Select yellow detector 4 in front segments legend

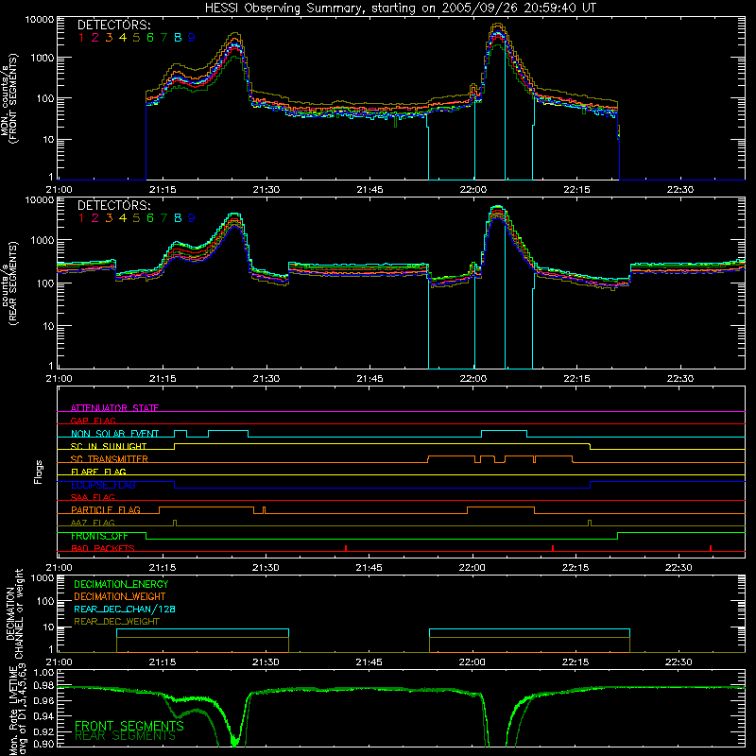click(123, 37)
